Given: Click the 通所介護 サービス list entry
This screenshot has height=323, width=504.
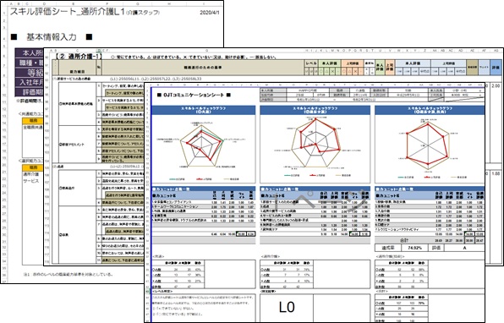Looking at the screenshot, I should pyautogui.click(x=30, y=178).
